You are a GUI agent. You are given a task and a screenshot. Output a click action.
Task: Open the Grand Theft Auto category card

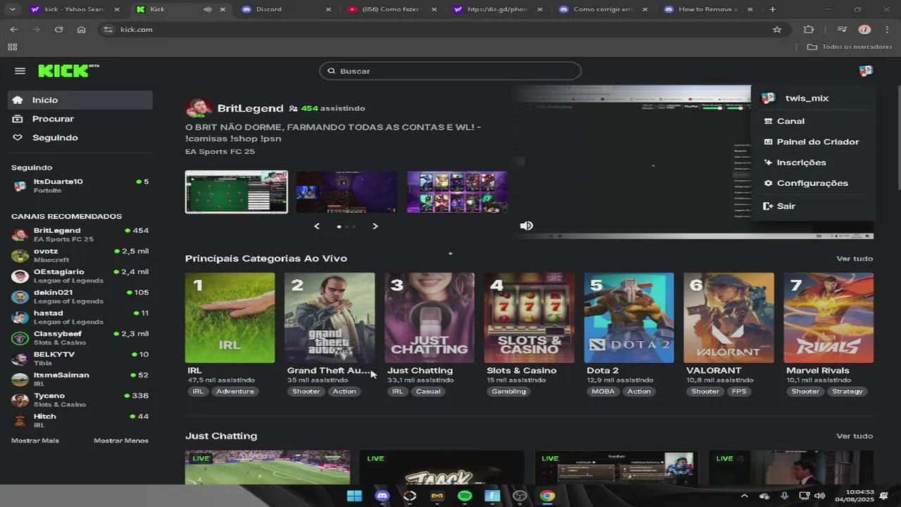330,318
